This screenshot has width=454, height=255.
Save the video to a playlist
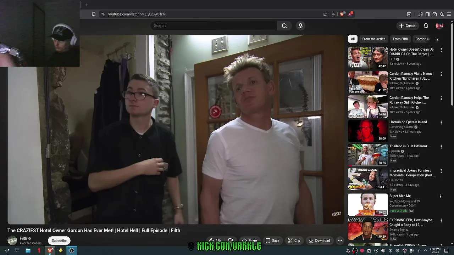tap(272, 240)
